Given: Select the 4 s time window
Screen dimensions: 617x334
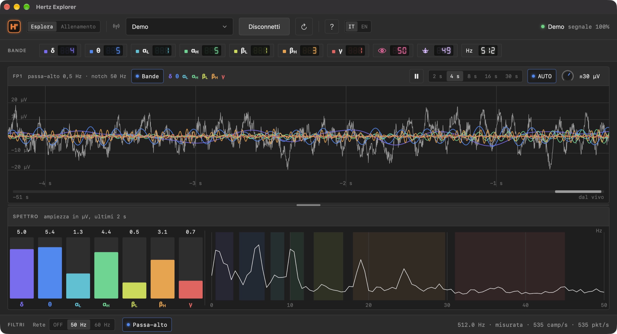Looking at the screenshot, I should coord(455,76).
